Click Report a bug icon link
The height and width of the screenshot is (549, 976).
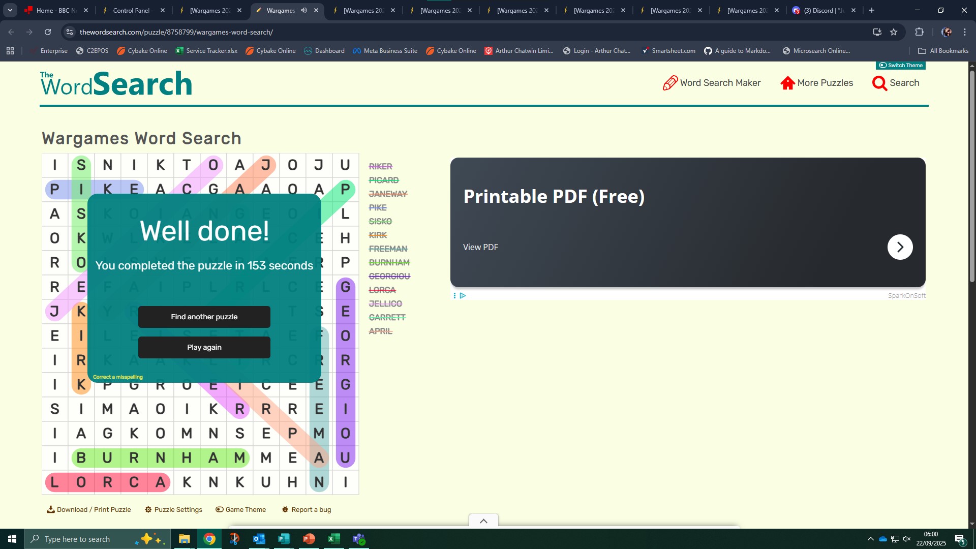(286, 509)
